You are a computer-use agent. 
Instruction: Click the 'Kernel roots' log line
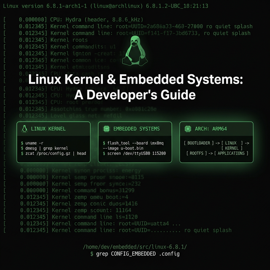coord(46,40)
